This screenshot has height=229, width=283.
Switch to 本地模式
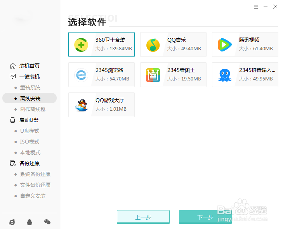click(x=30, y=152)
